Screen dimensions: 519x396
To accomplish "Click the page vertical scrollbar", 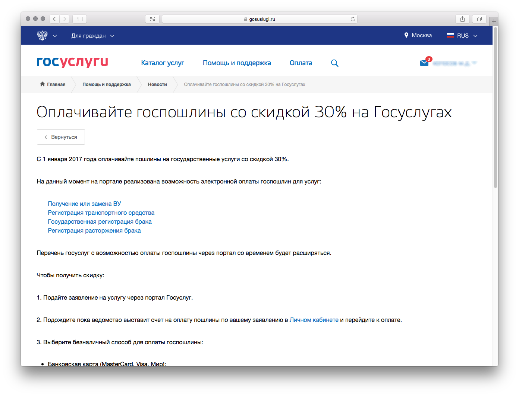I will pyautogui.click(x=496, y=108).
